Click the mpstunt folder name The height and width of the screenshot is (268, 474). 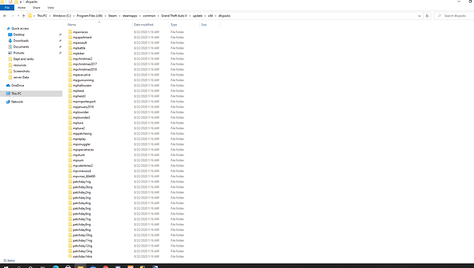tap(78, 155)
